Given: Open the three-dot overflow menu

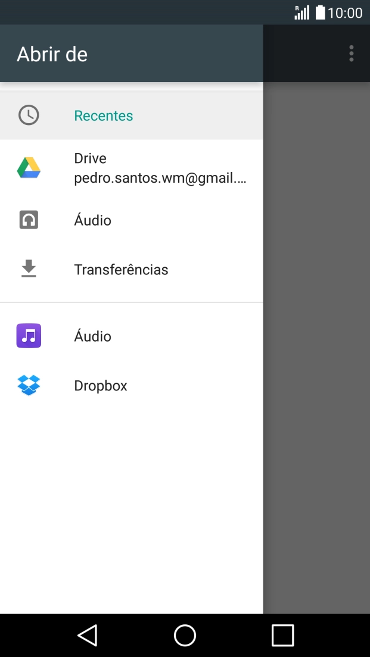Looking at the screenshot, I should [x=351, y=54].
